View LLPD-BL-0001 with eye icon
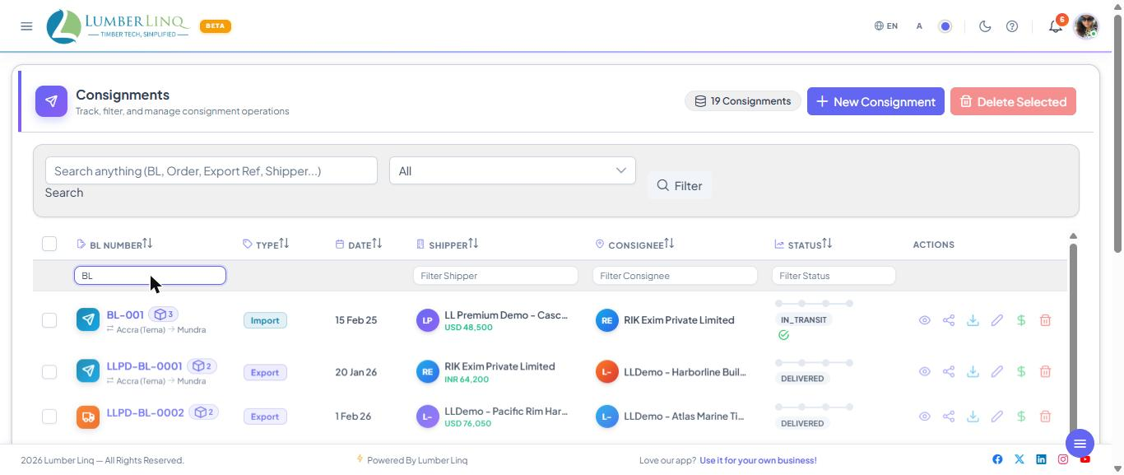This screenshot has height=475, width=1124. [x=925, y=372]
